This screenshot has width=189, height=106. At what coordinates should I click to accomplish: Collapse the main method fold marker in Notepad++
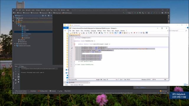pyautogui.click(x=74, y=44)
